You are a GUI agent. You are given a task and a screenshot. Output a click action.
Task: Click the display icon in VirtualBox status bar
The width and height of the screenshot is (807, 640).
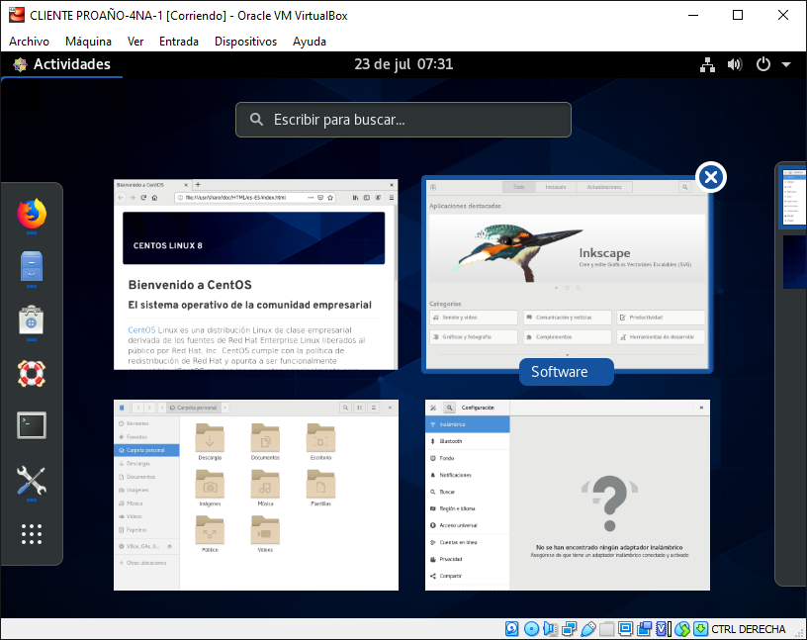click(626, 629)
